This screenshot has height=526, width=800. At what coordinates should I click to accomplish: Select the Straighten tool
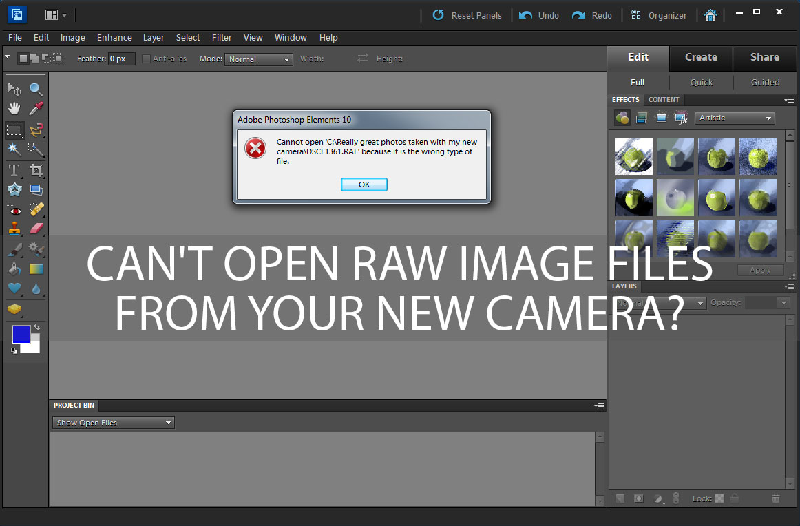pos(36,190)
